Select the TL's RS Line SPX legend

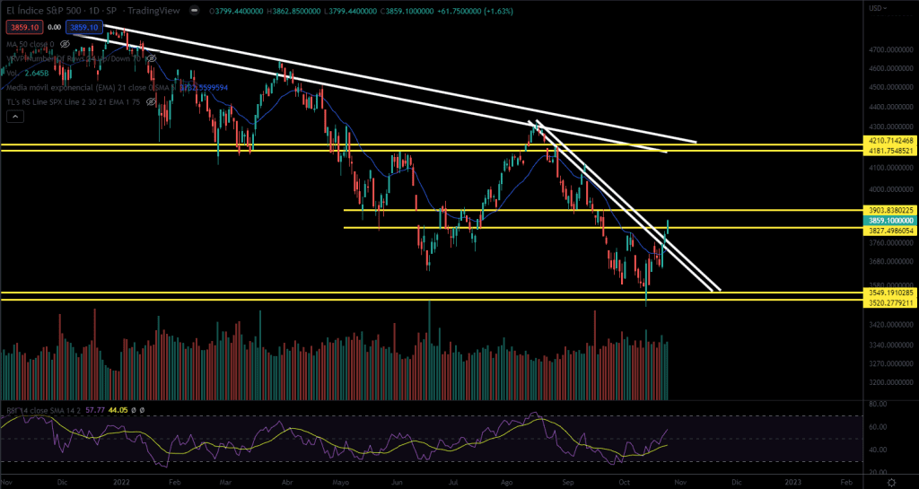coord(74,102)
